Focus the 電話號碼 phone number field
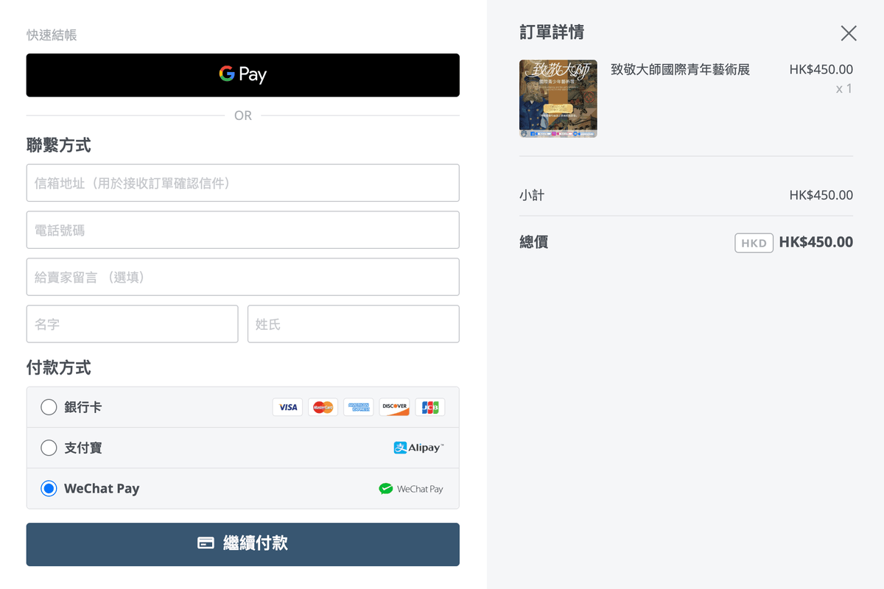This screenshot has height=589, width=884. click(243, 230)
